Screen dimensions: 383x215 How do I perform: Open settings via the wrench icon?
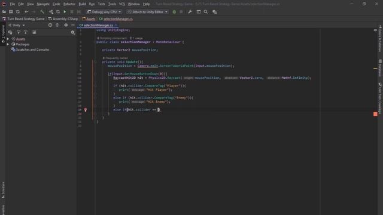(x=190, y=12)
